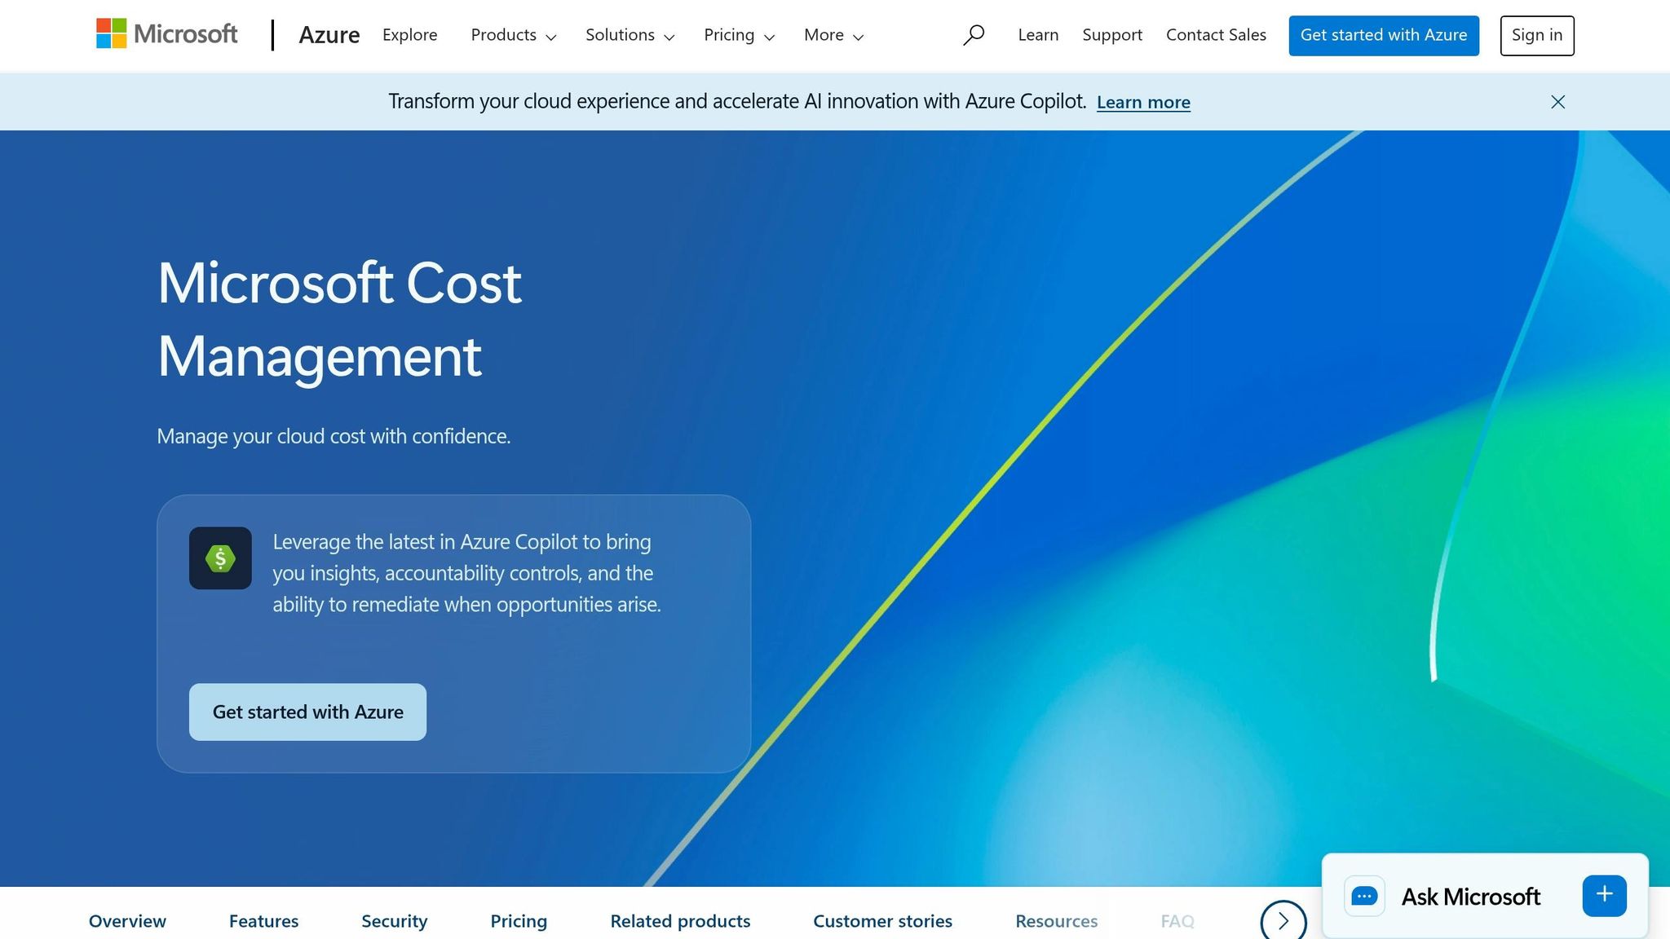Switch to the Features tab

[263, 921]
